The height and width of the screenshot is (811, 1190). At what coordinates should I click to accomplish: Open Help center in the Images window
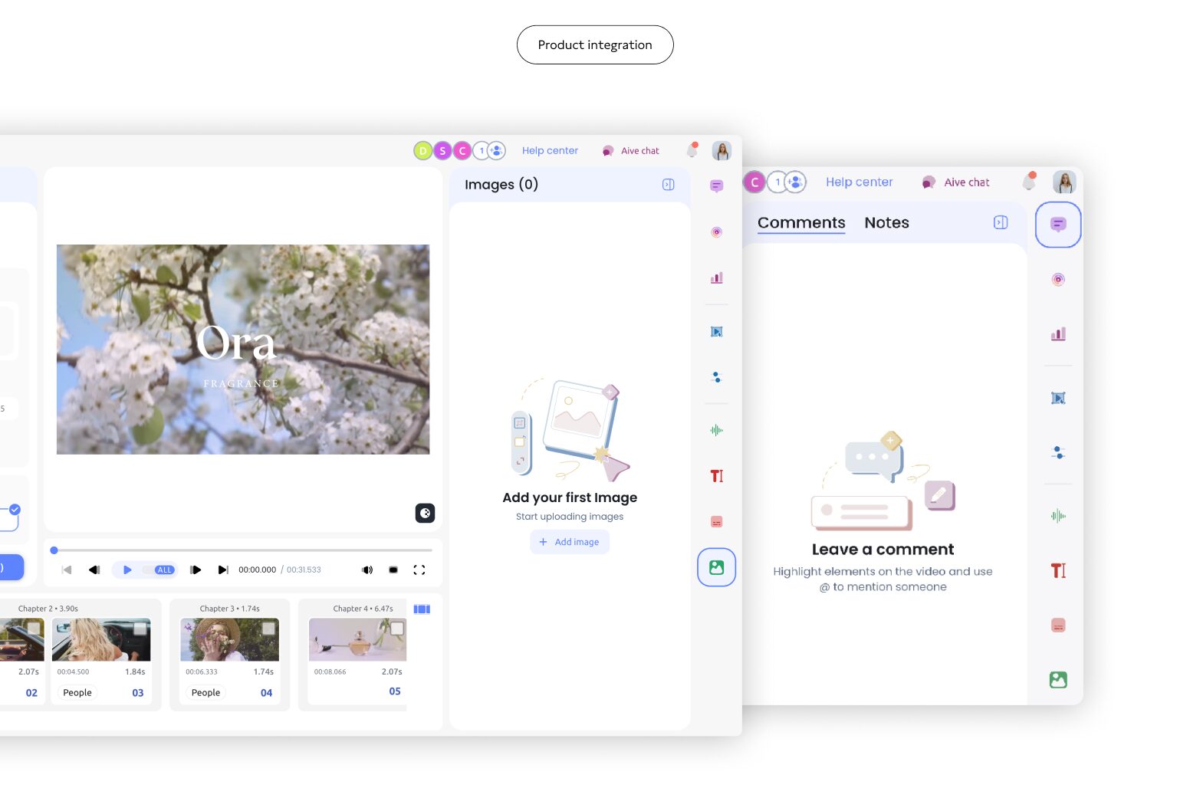click(x=550, y=150)
